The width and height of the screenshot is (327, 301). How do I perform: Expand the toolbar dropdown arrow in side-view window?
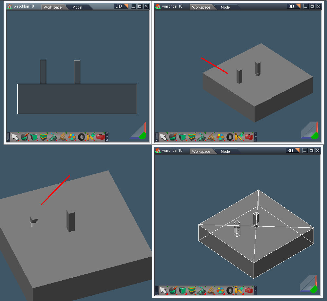tap(107, 137)
